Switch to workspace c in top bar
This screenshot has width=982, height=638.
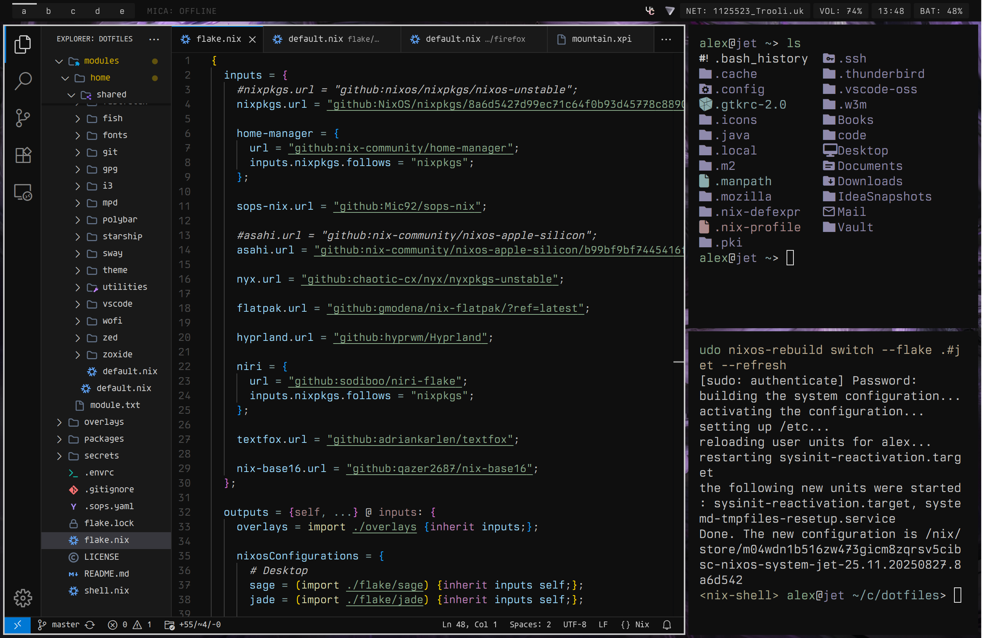tap(73, 11)
